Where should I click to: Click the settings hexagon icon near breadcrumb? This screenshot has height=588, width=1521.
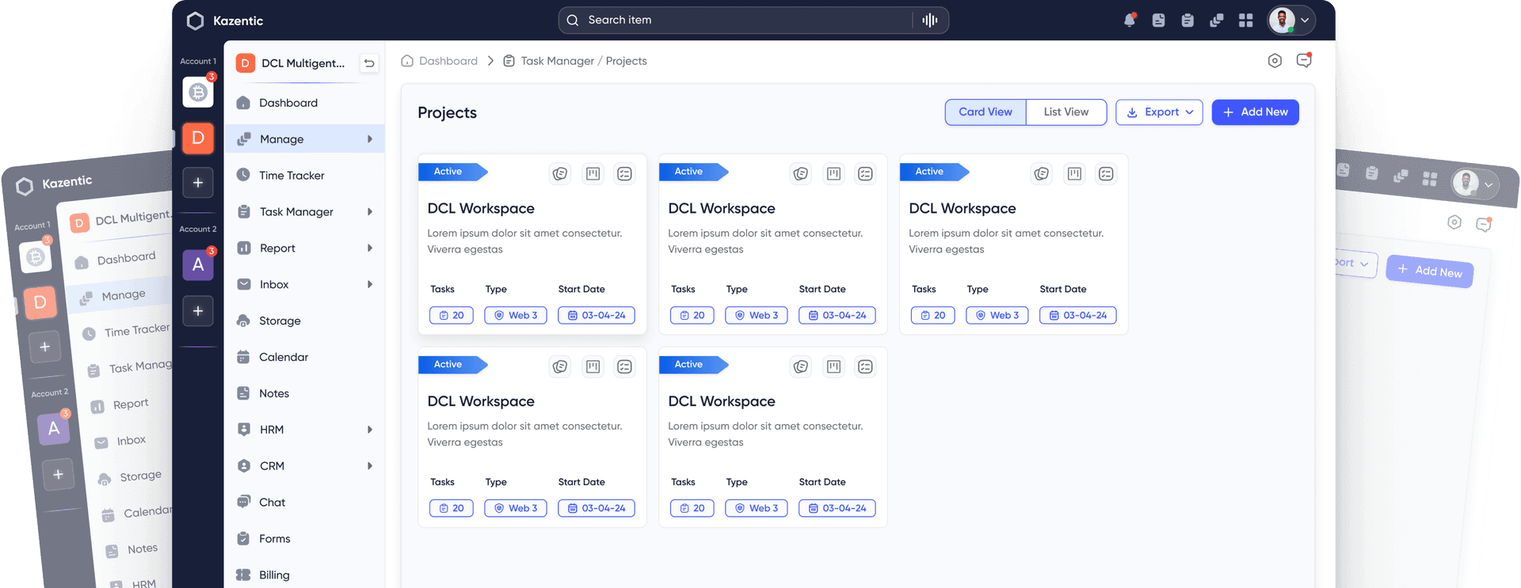click(1275, 61)
